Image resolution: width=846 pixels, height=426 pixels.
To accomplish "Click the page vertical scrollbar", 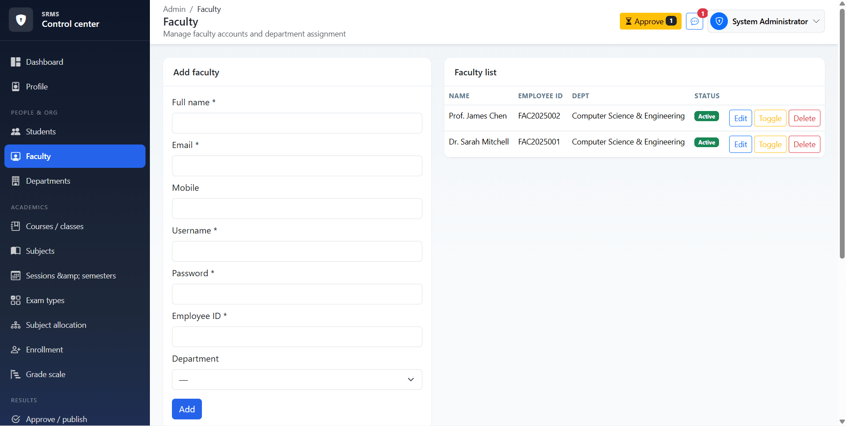I will pos(842,132).
